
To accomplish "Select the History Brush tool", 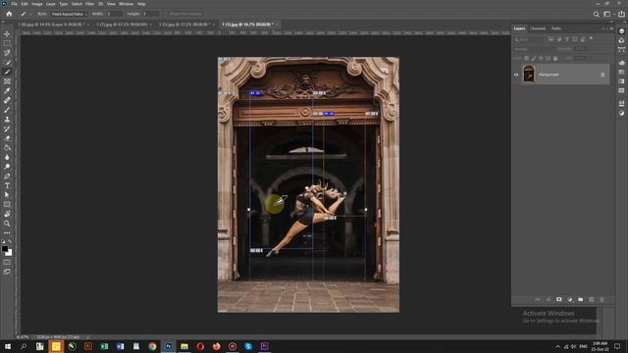I will click(x=7, y=128).
